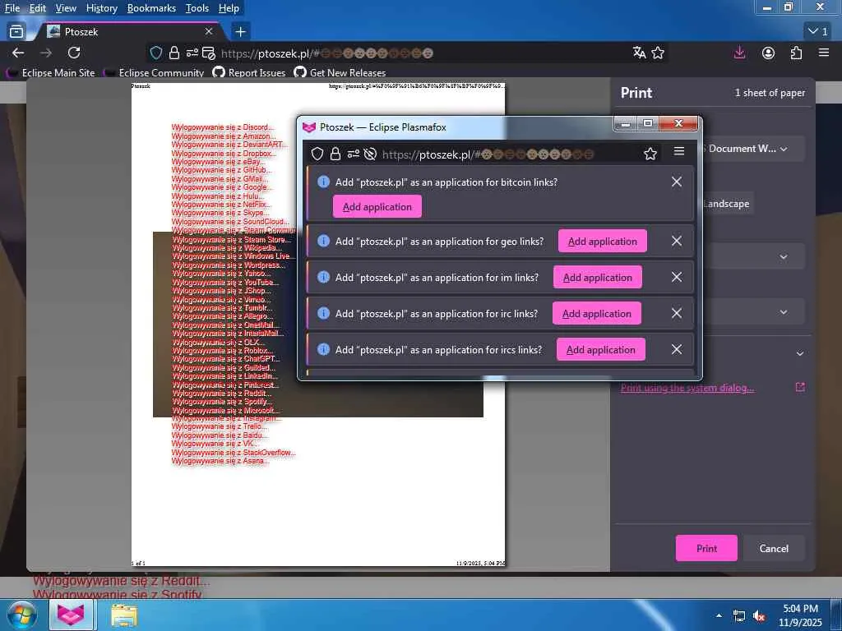The height and width of the screenshot is (631, 842).
Task: Click the tab overview icon beside Ptoszek tab
Action: [x=16, y=32]
